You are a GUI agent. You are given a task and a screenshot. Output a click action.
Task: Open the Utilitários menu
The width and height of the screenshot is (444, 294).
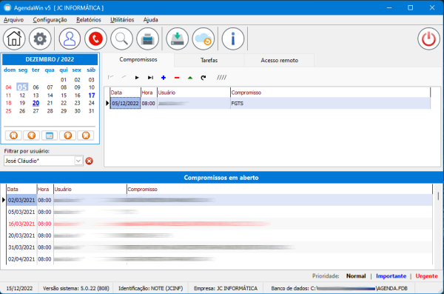(122, 20)
